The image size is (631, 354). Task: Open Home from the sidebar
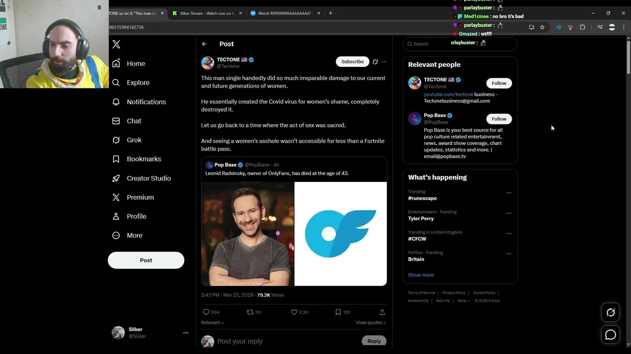pos(129,63)
